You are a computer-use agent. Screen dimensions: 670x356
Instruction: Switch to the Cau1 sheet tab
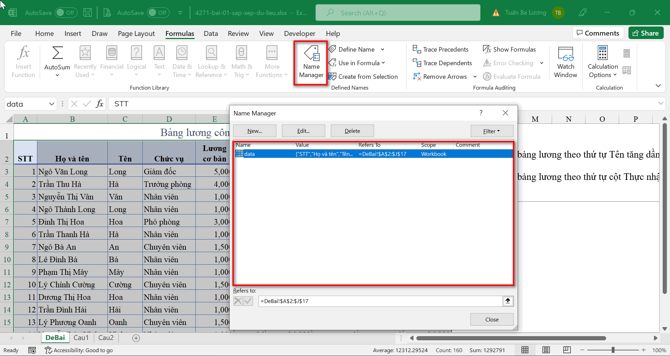[81, 338]
